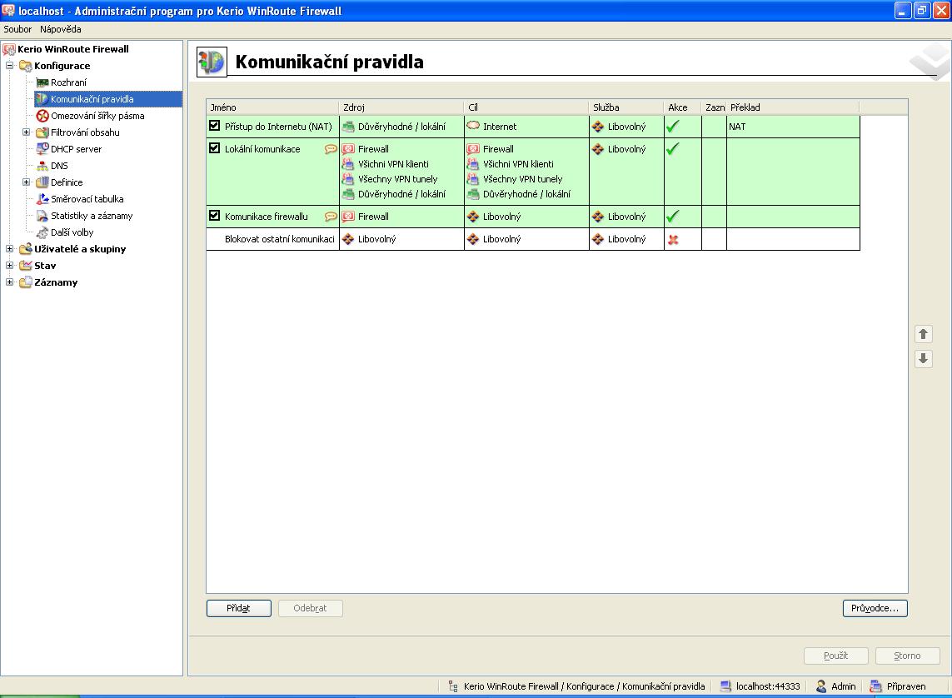Expand the Filtrování obsahu node
Screen dimensions: 952x698
(x=26, y=132)
